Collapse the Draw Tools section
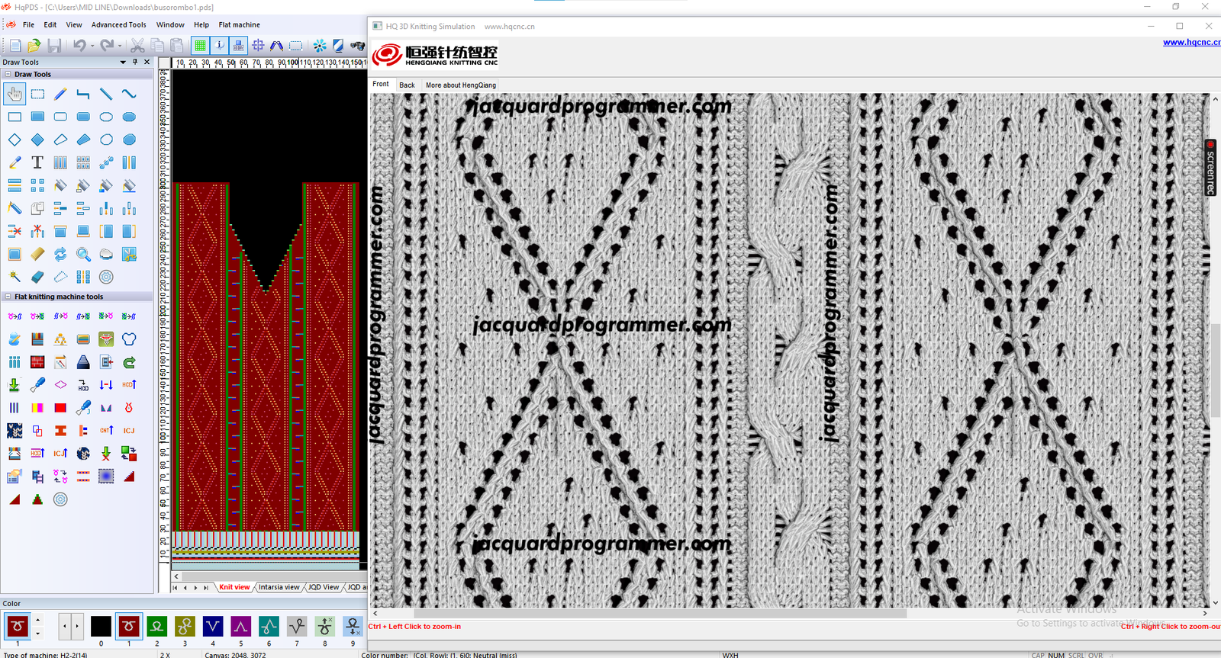This screenshot has height=658, width=1221. click(8, 74)
